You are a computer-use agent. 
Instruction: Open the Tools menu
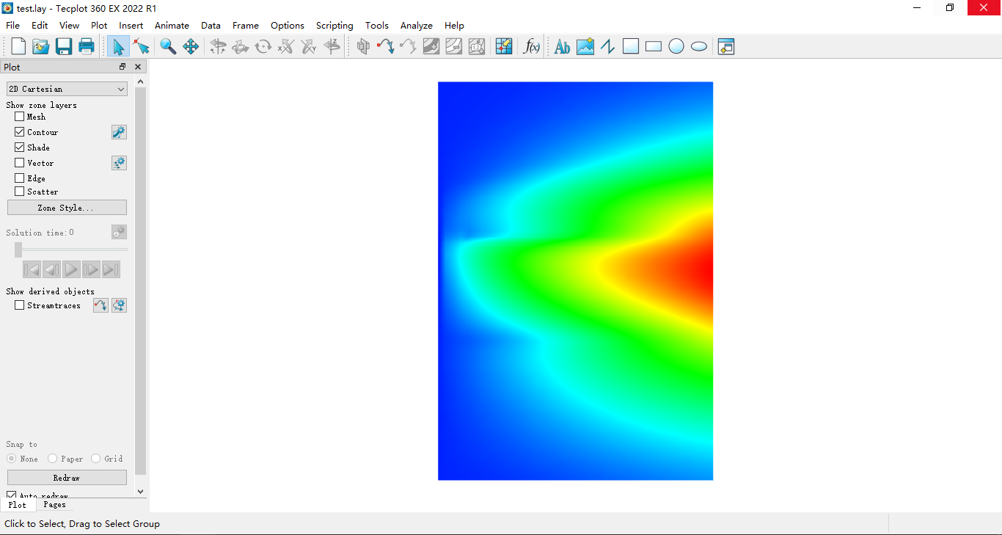click(377, 25)
